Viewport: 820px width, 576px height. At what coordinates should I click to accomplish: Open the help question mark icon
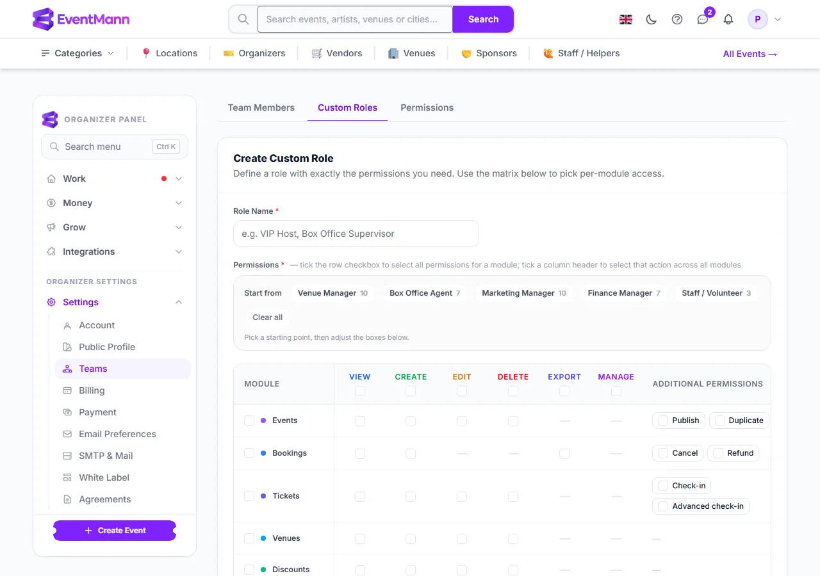(677, 19)
